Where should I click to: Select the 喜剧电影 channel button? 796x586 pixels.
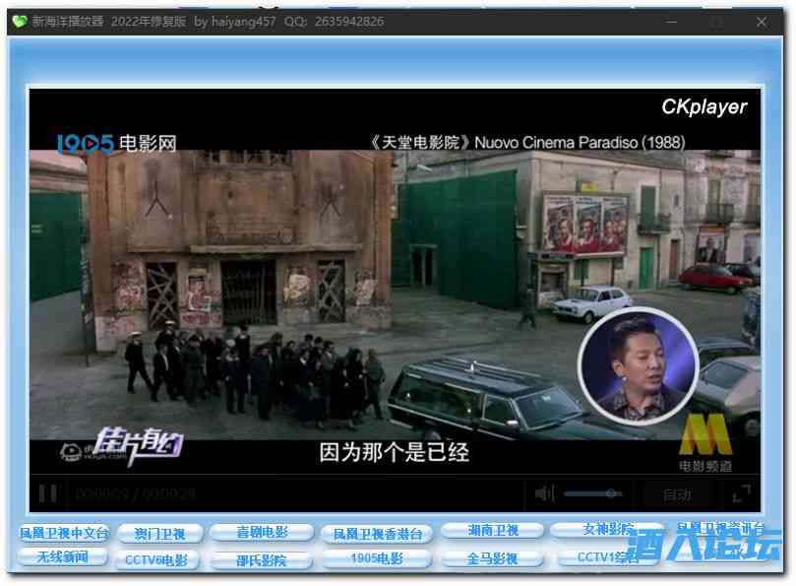coord(262,532)
